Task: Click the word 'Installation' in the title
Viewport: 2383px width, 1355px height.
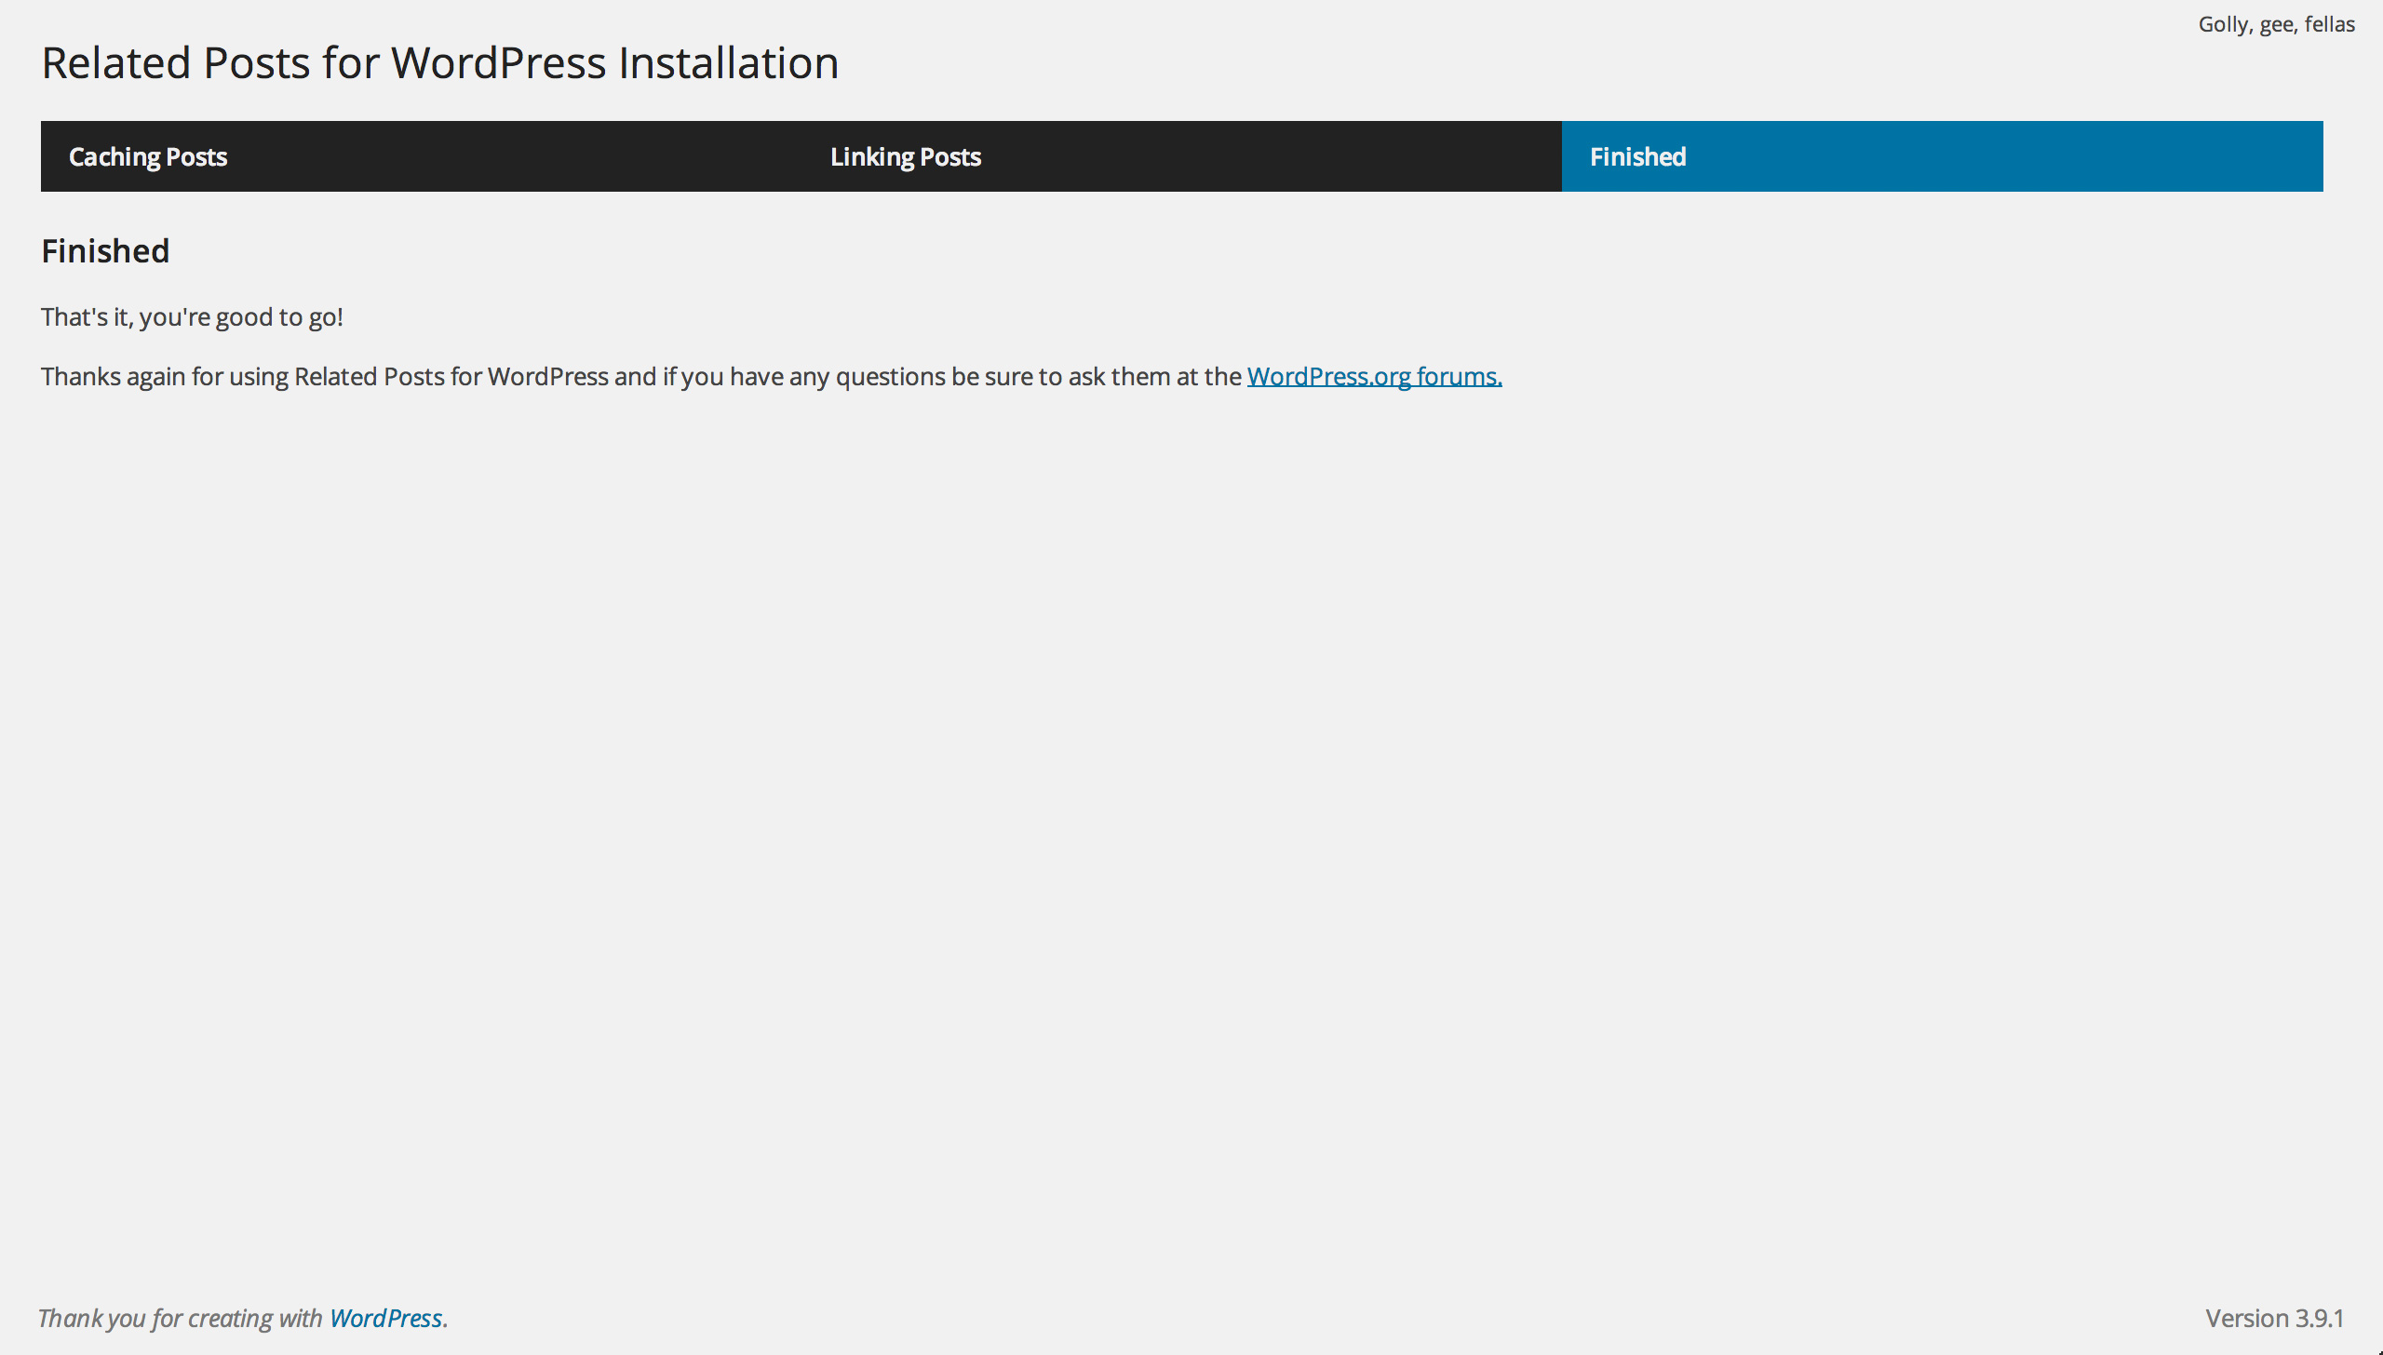Action: 728,63
